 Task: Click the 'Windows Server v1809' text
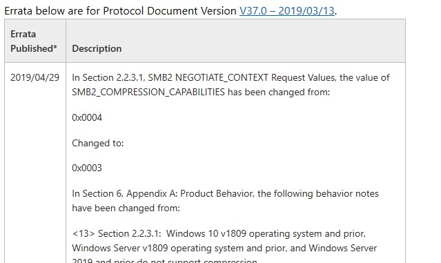click(120, 248)
